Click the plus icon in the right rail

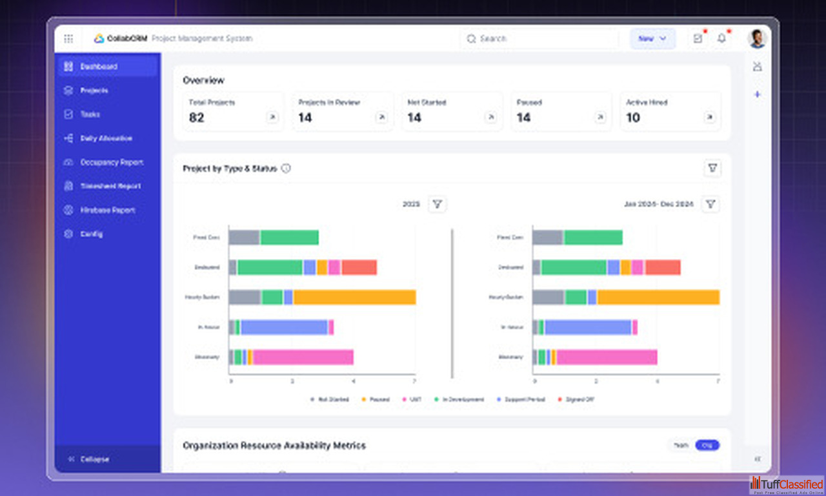[758, 94]
